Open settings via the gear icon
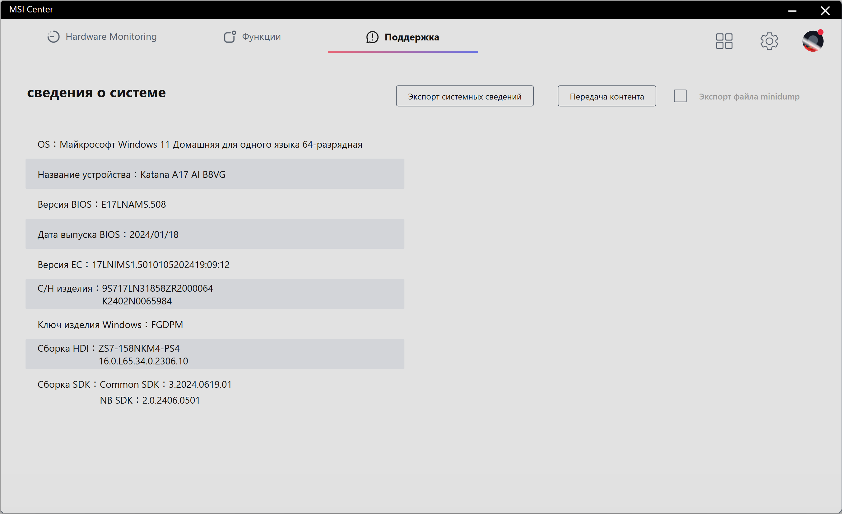Viewport: 842px width, 514px height. tap(769, 41)
